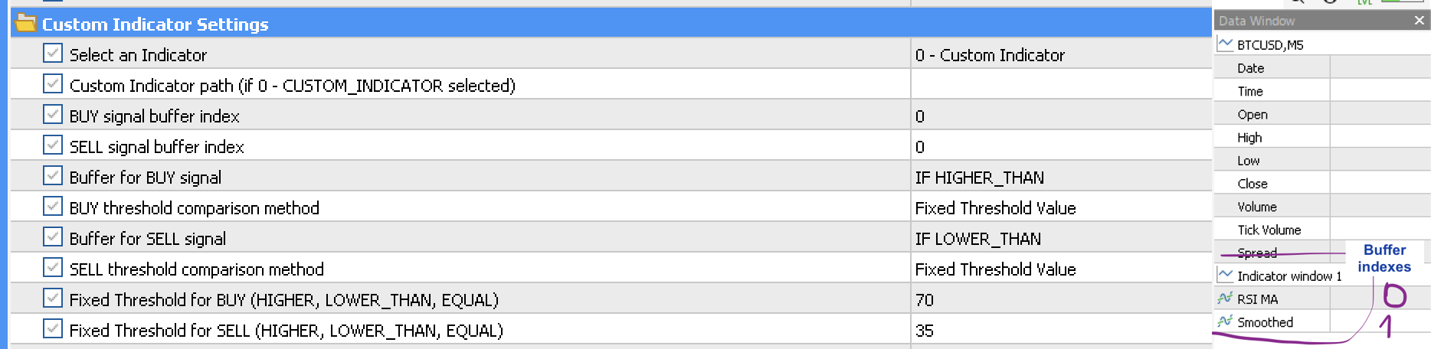Uncheck the BUY signal buffer index checkbox
The width and height of the screenshot is (1431, 349).
click(53, 115)
